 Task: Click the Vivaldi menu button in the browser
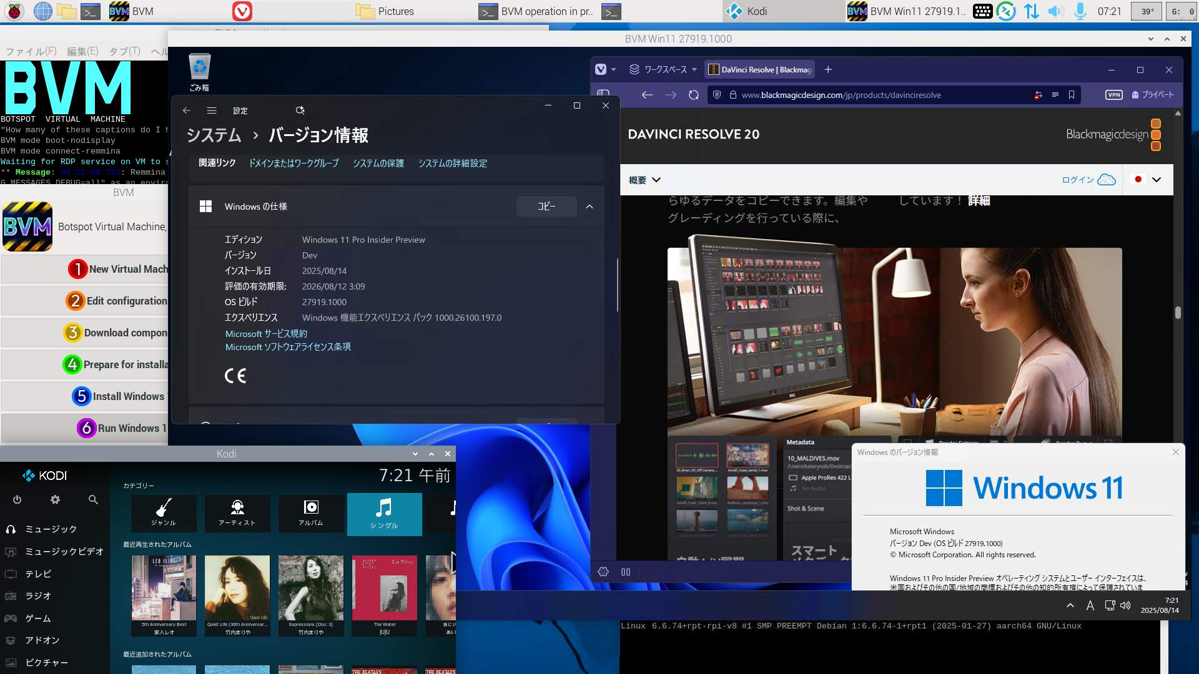pyautogui.click(x=601, y=69)
